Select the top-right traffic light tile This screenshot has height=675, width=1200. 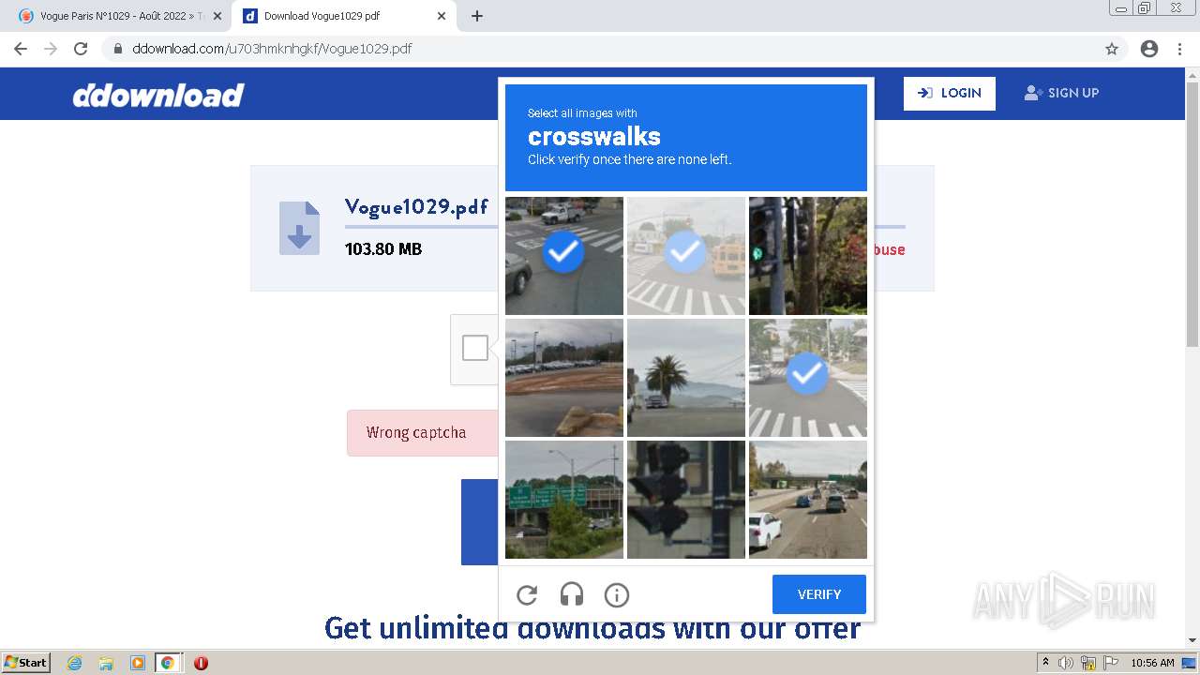point(808,256)
